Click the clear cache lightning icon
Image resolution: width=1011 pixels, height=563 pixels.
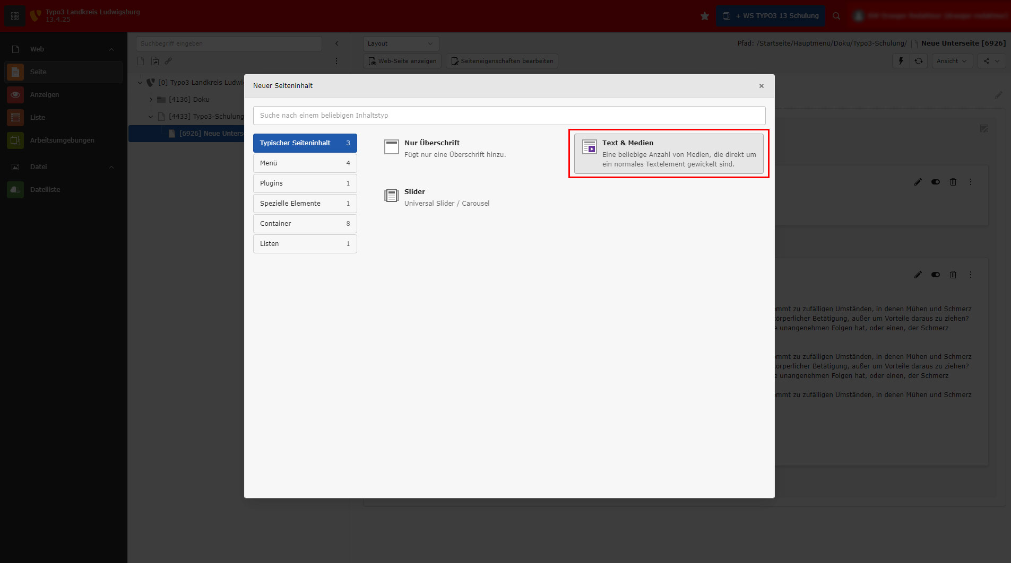901,61
